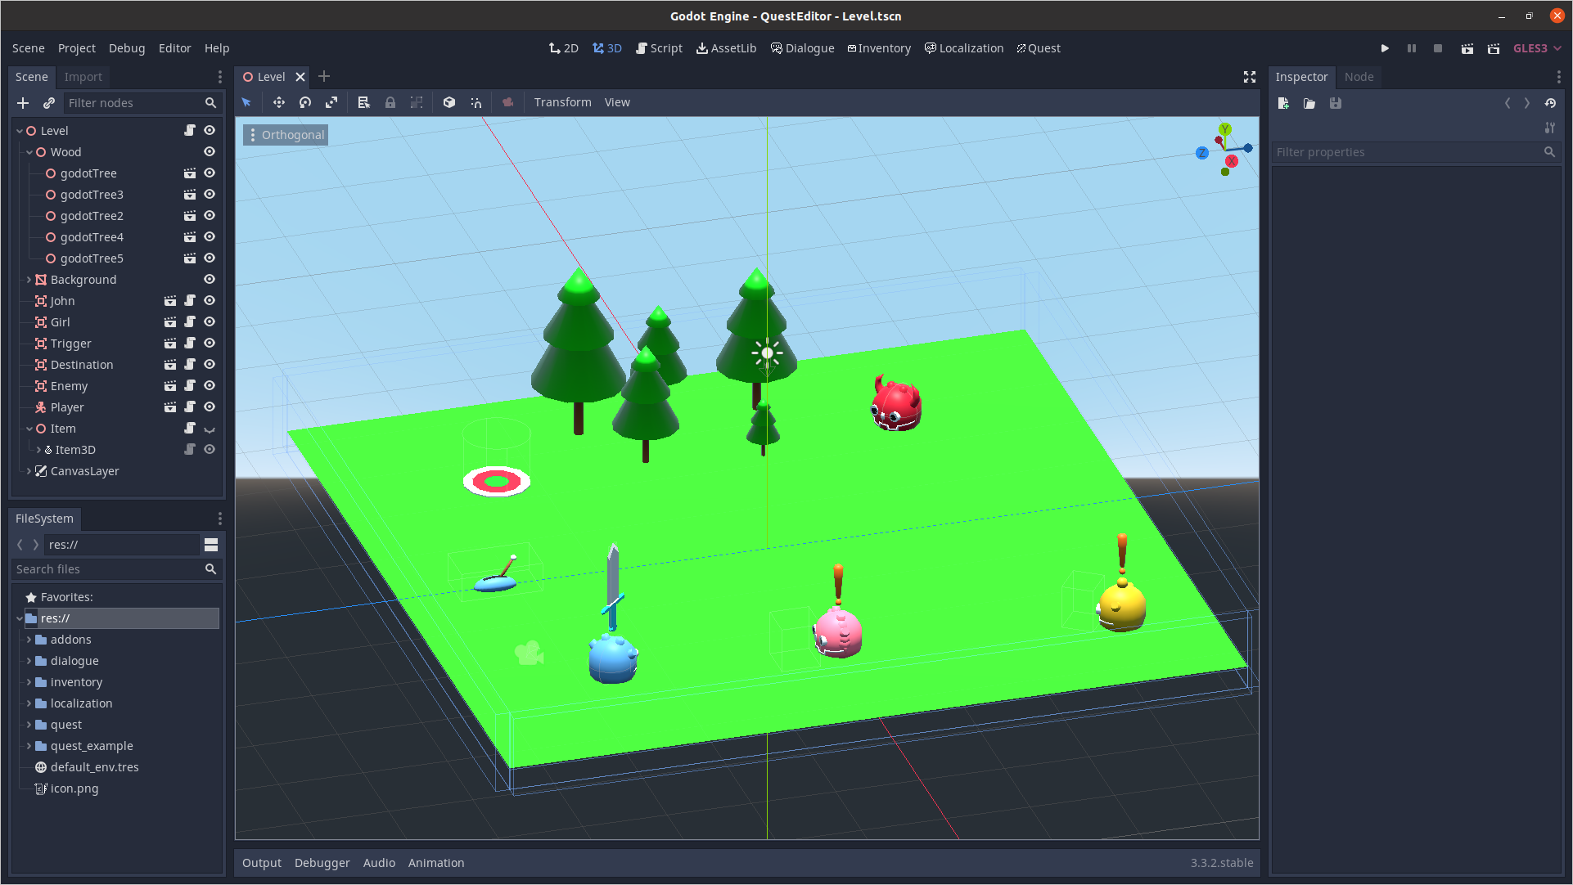Image resolution: width=1573 pixels, height=885 pixels.
Task: Select the Scale mode tool
Action: [x=331, y=102]
